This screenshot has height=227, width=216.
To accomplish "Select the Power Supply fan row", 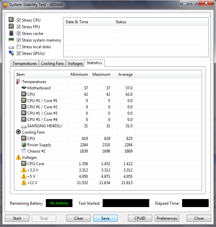I will [x=108, y=145].
